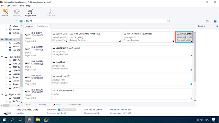Open the View menu
The height and width of the screenshot is (123, 219).
click(x=14, y=6)
